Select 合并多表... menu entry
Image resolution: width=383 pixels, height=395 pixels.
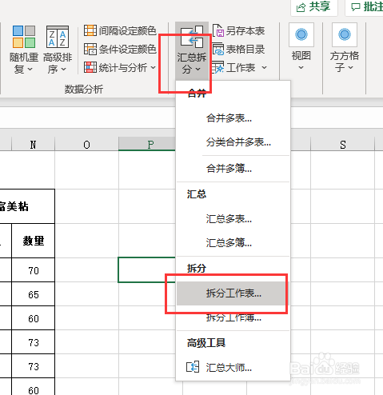point(233,118)
